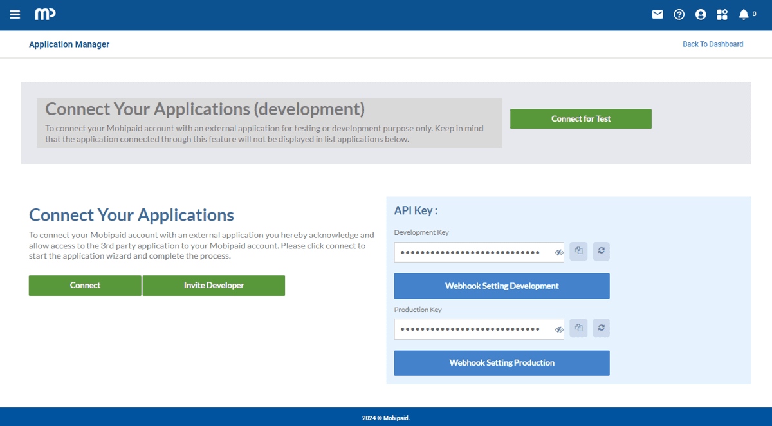Click the Connect for Test button
This screenshot has width=772, height=426.
(580, 119)
